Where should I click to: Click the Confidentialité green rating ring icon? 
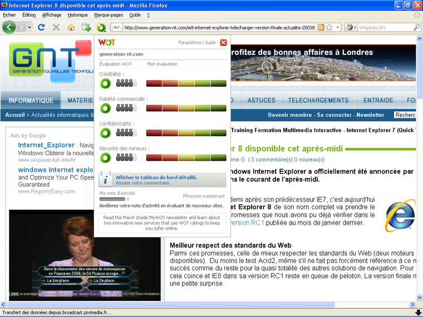[x=105, y=133]
